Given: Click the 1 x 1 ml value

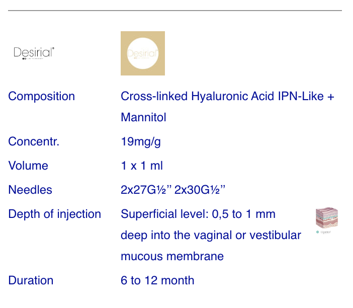Looking at the screenshot, I should 142,166.
